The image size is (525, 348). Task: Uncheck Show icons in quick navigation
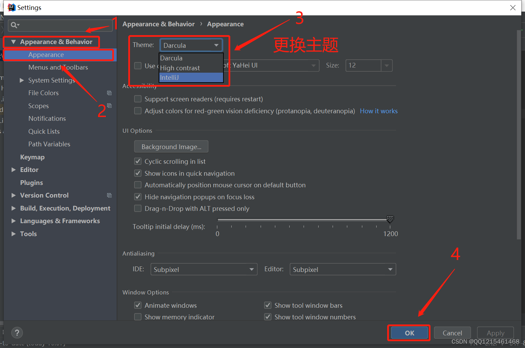tap(138, 173)
